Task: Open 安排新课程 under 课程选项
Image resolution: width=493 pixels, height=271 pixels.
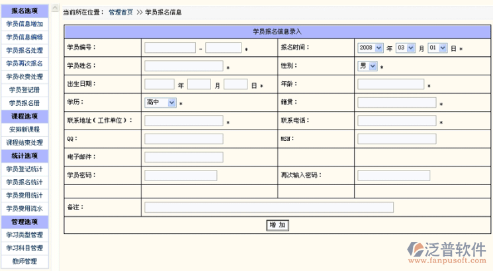Action: pyautogui.click(x=24, y=130)
